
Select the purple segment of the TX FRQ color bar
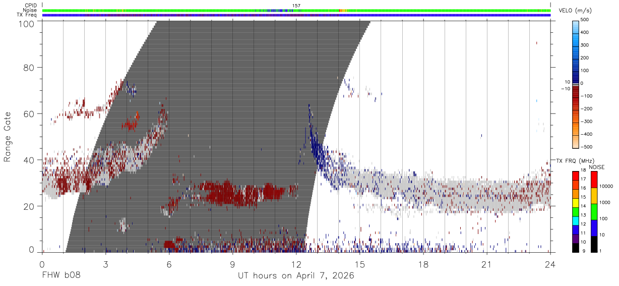click(x=576, y=239)
